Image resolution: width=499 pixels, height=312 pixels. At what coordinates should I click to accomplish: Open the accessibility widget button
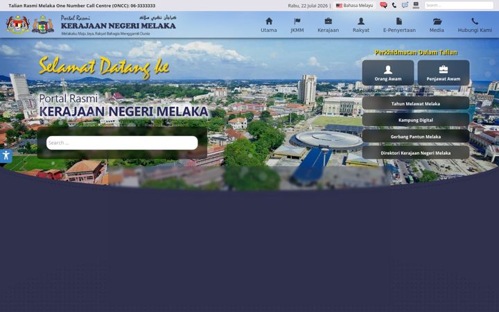point(6,156)
